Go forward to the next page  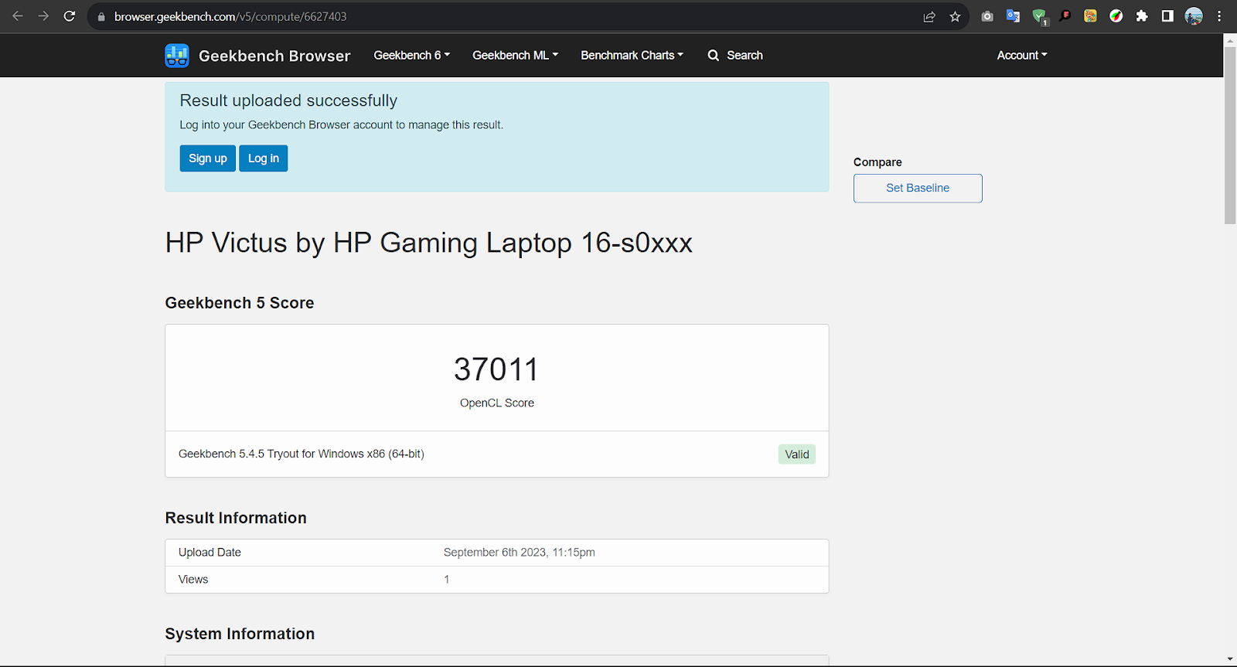(43, 16)
